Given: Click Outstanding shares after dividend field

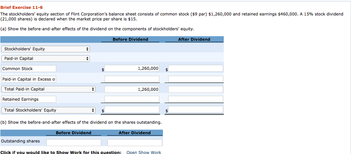Looking at the screenshot, I should 135,143.
